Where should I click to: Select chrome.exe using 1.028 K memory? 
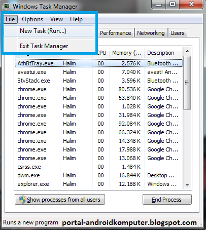point(98,106)
